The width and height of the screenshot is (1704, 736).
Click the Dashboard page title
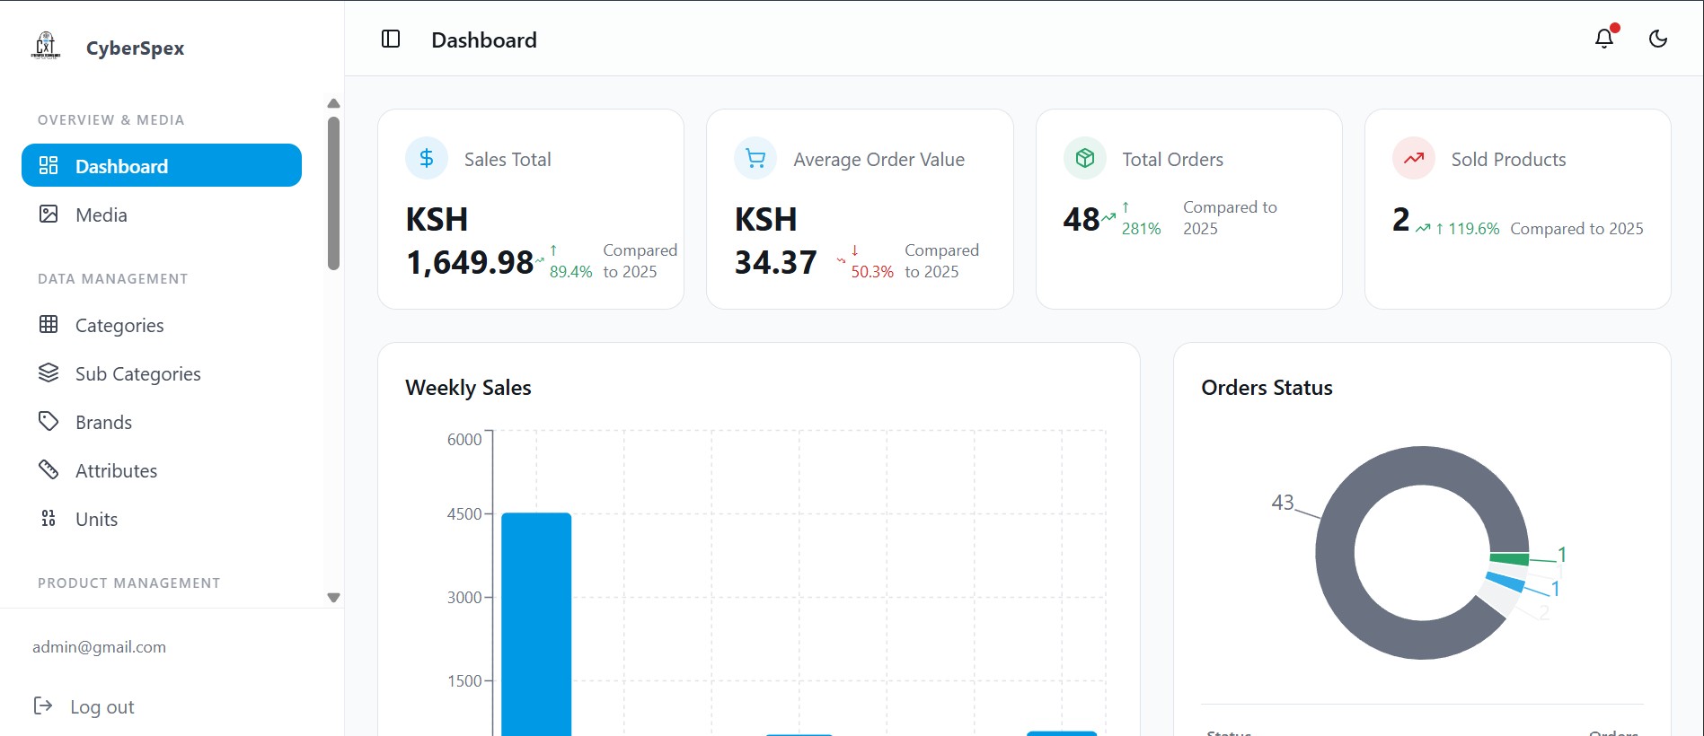[484, 39]
